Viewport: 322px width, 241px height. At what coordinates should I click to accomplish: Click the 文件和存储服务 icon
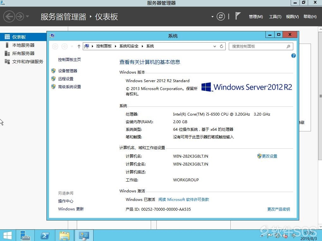(7, 61)
